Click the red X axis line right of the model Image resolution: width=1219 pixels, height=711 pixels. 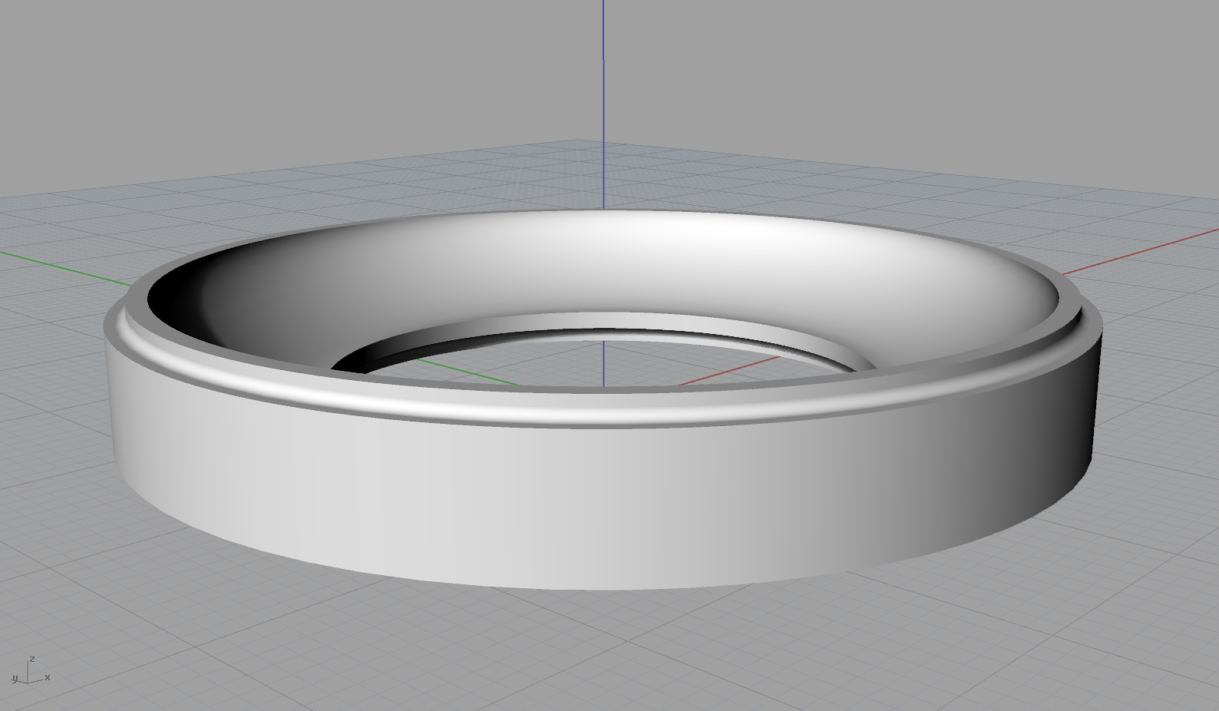[x=1140, y=251]
